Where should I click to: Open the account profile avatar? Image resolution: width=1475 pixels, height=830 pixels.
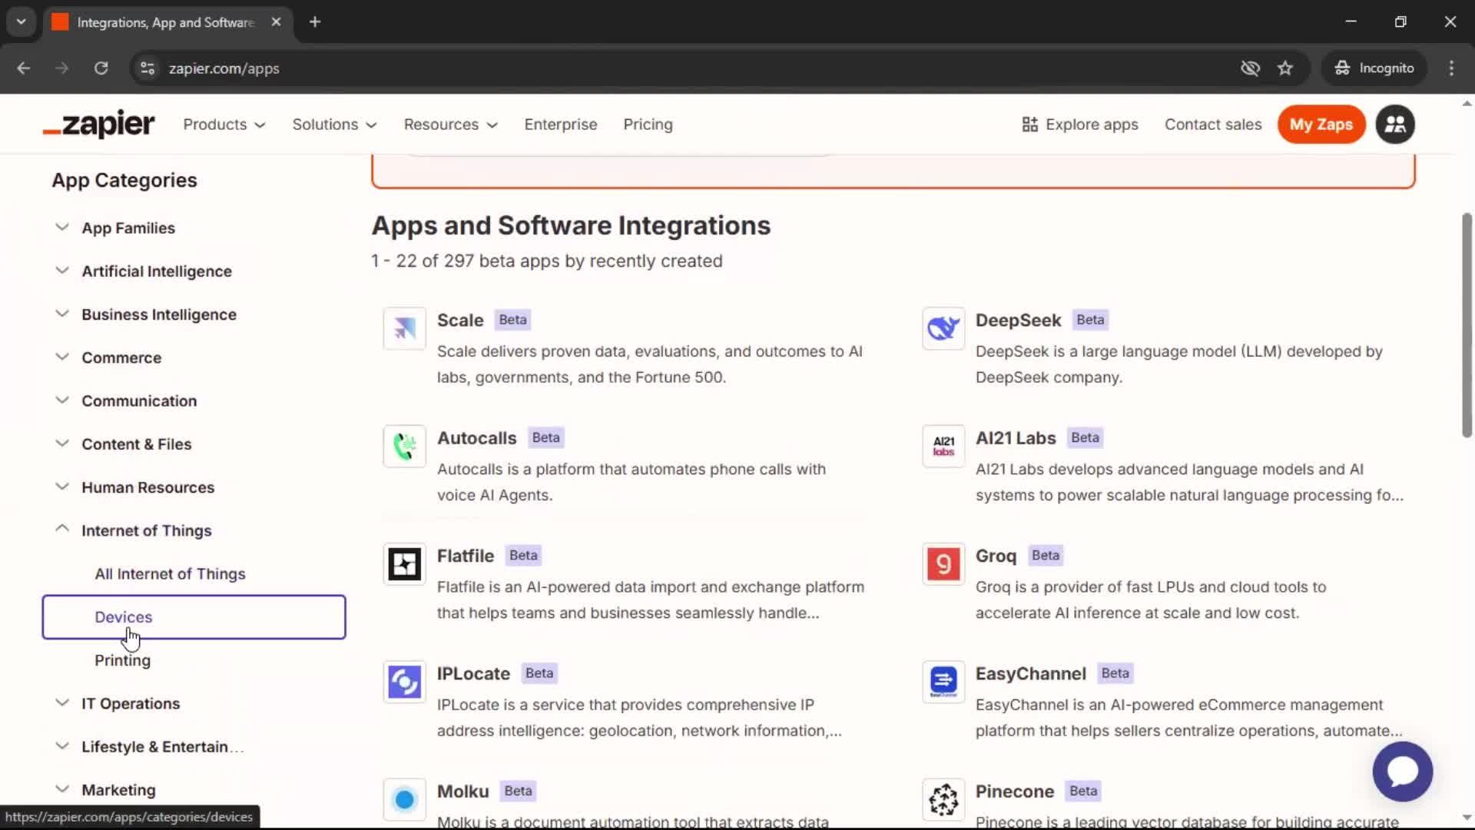1395,124
